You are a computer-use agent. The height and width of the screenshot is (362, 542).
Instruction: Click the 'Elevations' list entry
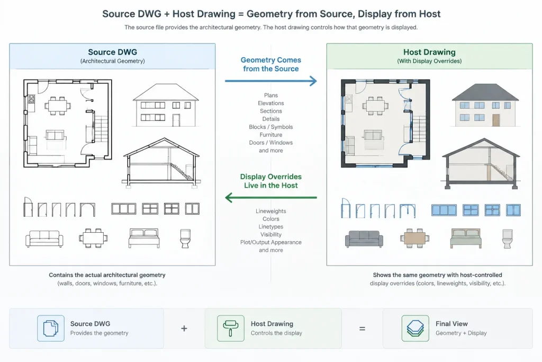[271, 103]
